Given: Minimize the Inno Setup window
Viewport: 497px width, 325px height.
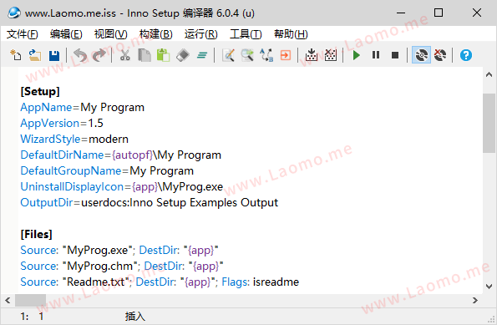Looking at the screenshot, I should tap(401, 13).
